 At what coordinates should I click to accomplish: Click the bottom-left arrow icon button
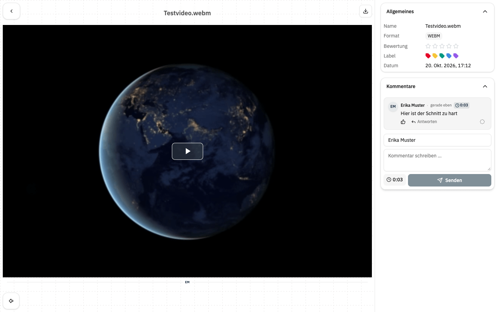click(11, 301)
